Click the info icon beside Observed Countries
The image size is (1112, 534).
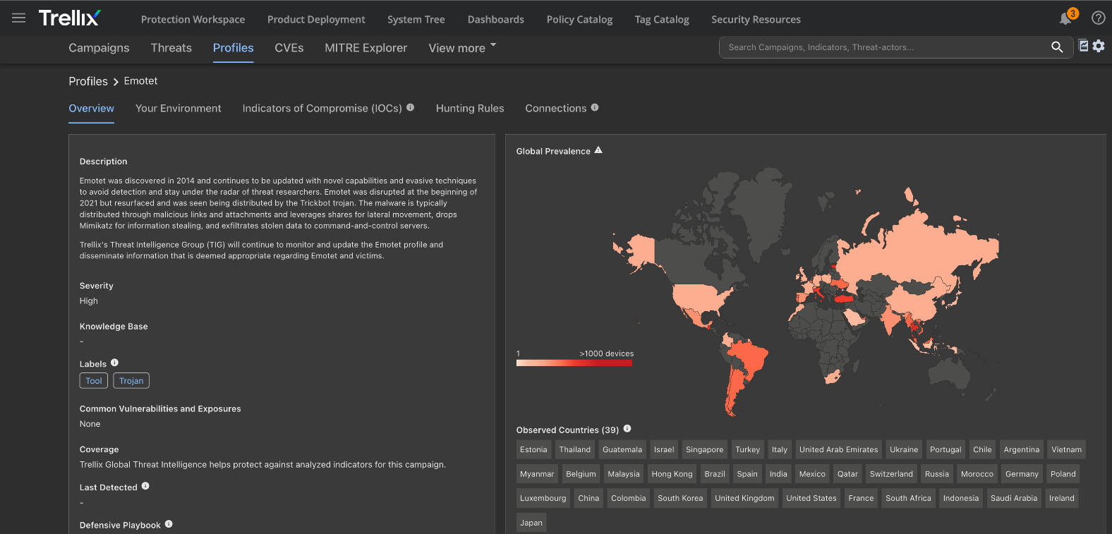pyautogui.click(x=627, y=429)
